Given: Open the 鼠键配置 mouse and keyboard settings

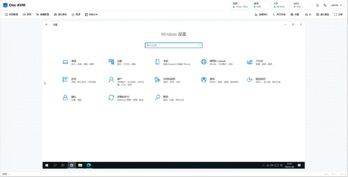Looking at the screenshot, I should 43,14.
